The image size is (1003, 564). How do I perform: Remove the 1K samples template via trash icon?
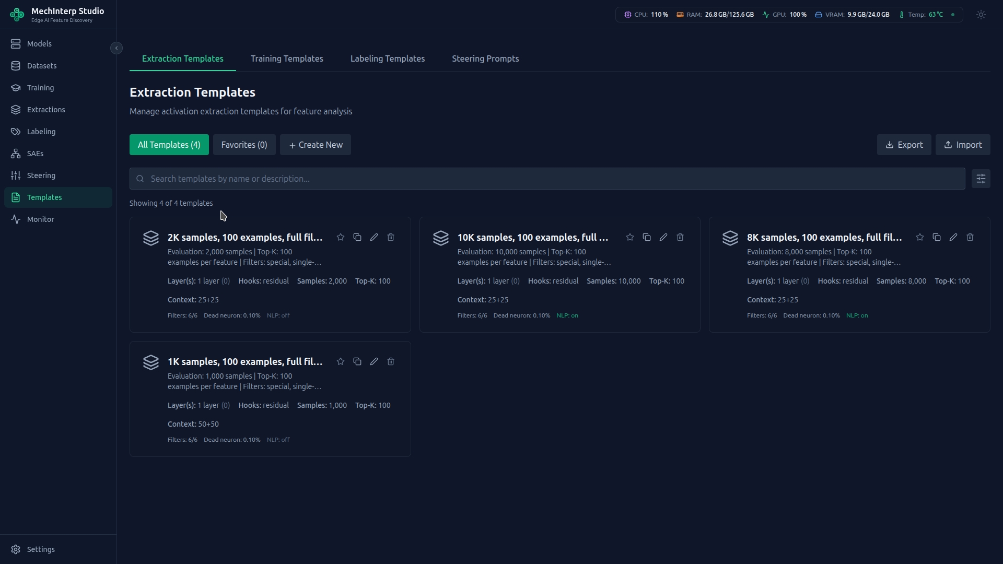click(391, 361)
